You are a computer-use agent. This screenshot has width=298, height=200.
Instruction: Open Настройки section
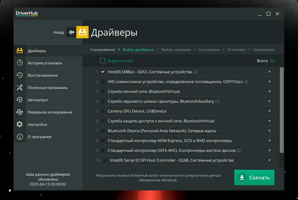point(48,124)
